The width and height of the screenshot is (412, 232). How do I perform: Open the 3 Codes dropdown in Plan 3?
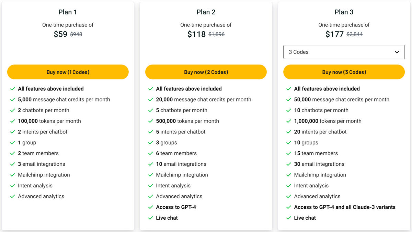344,52
